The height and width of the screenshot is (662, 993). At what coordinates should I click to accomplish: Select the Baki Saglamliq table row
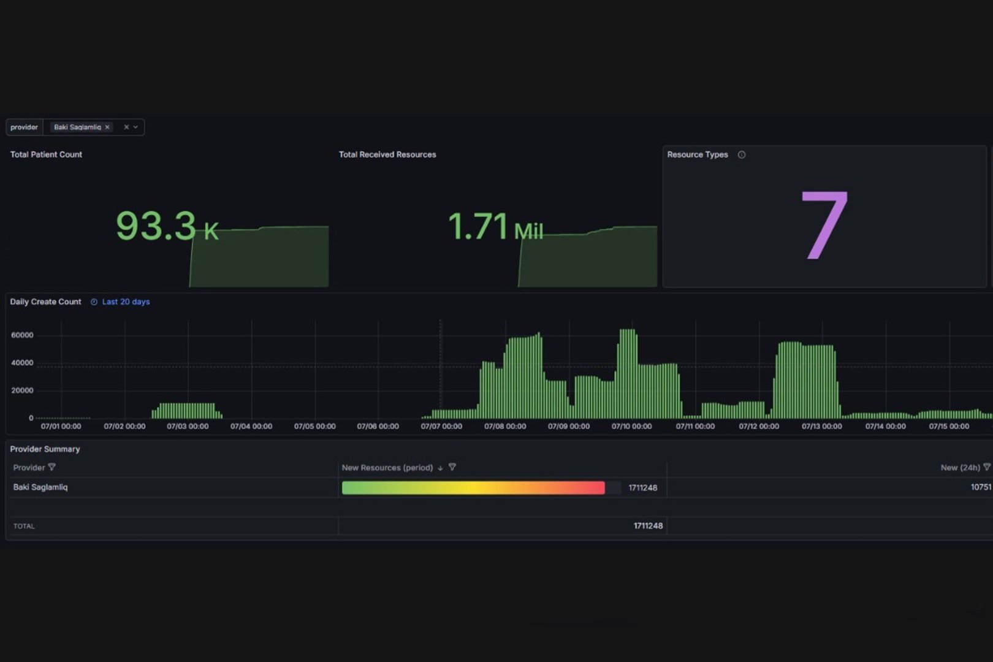click(500, 487)
